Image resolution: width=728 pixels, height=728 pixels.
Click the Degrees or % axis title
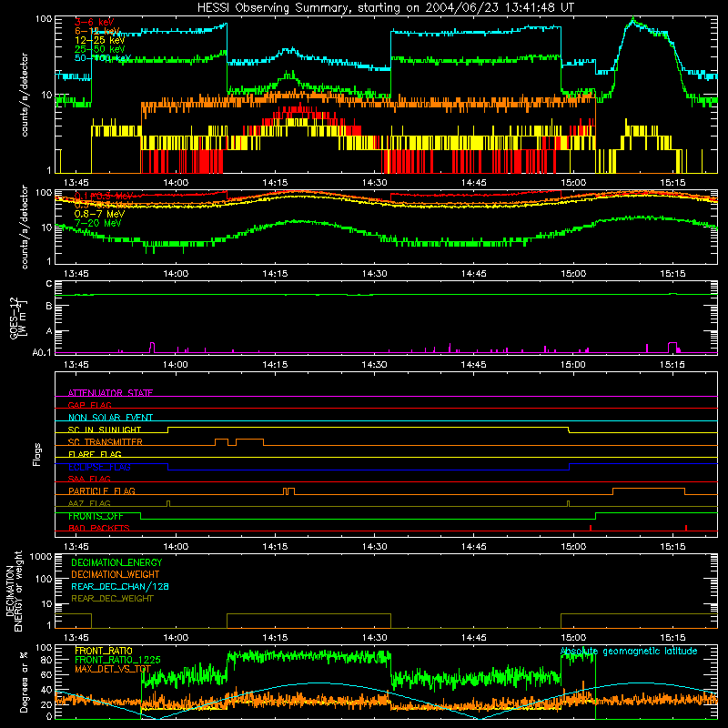point(24,682)
